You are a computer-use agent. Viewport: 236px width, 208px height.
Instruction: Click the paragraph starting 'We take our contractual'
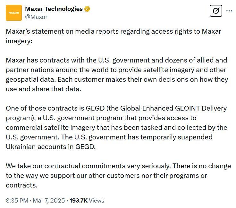(x=118, y=176)
